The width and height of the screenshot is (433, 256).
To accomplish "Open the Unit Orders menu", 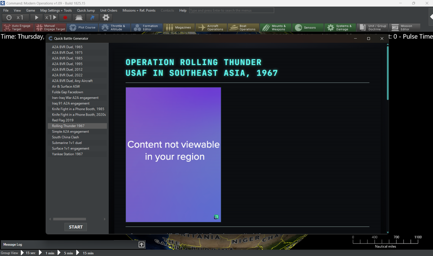I will (x=109, y=10).
